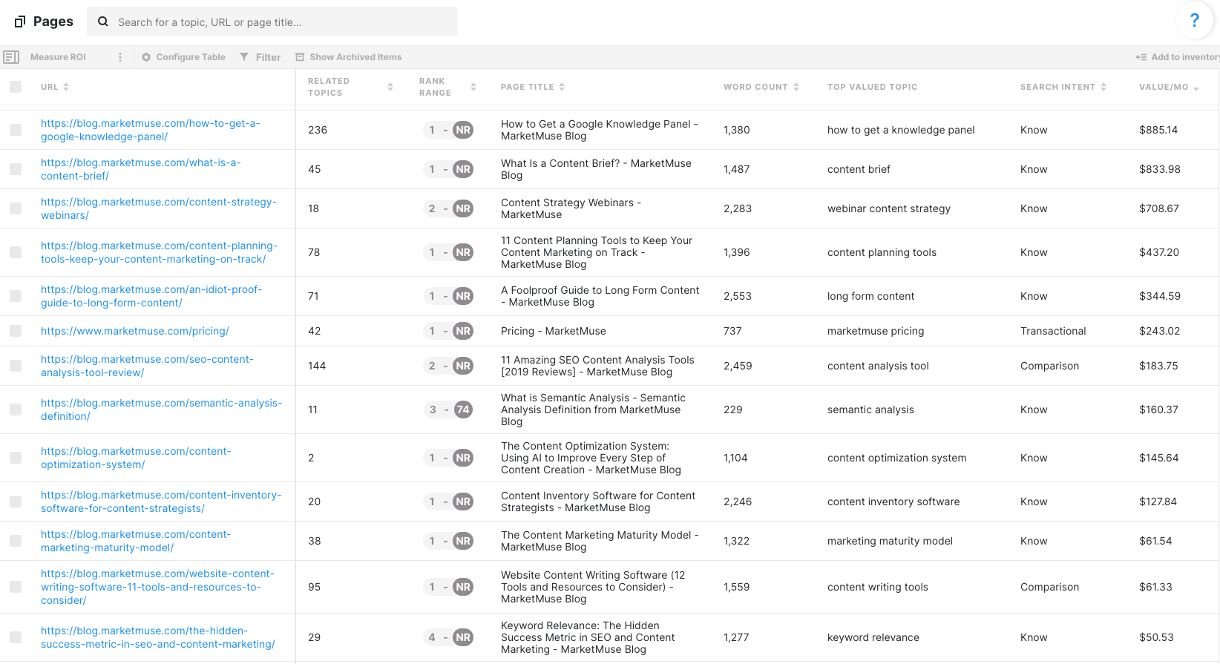Click the Filter label
Viewport: 1220px width, 664px height.
tap(268, 57)
